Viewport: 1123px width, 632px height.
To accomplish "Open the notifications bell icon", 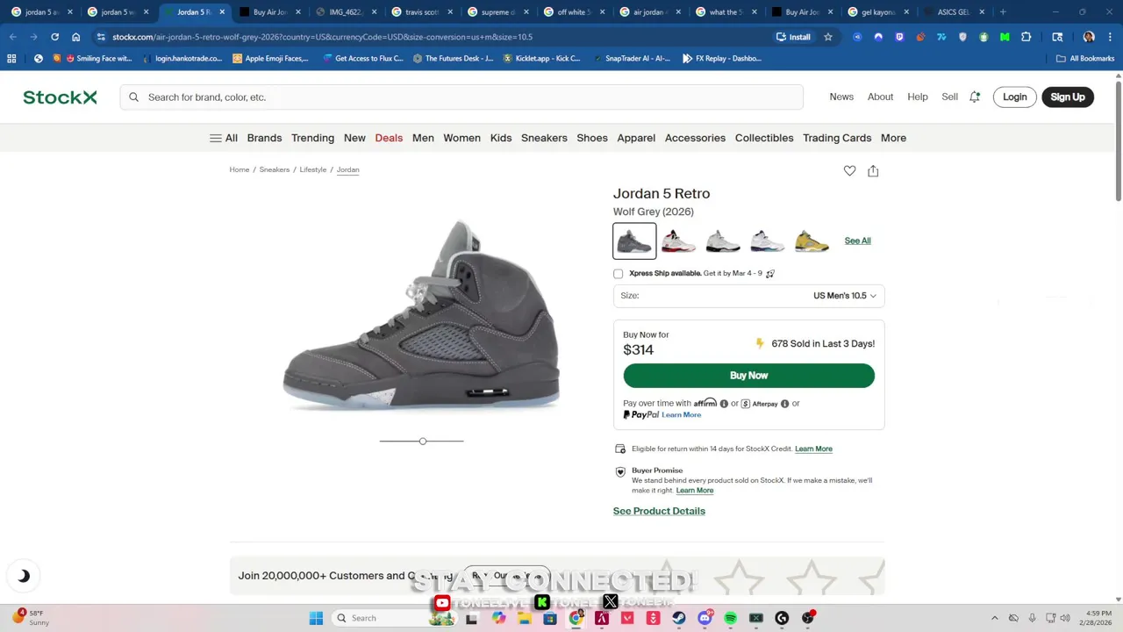I will [x=975, y=97].
